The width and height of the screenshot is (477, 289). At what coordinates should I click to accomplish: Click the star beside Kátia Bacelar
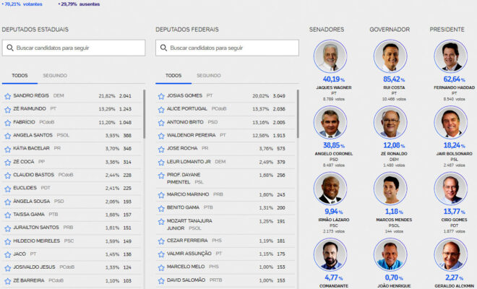pos(7,149)
